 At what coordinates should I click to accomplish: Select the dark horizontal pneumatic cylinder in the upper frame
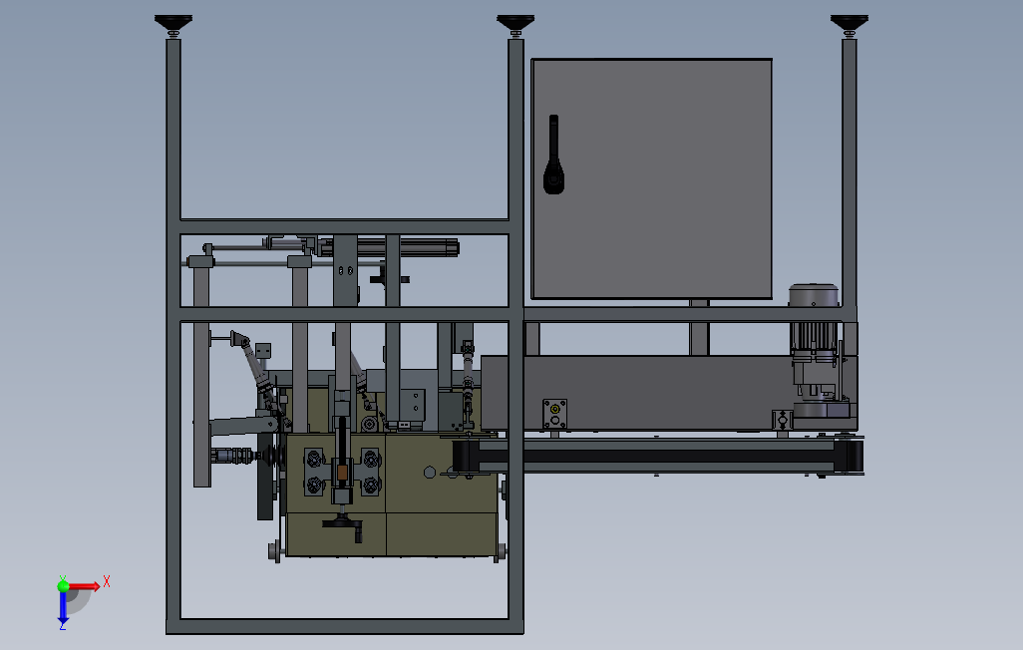point(389,248)
